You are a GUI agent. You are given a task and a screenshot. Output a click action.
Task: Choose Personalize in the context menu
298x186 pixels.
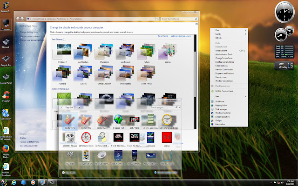[x=229, y=124]
